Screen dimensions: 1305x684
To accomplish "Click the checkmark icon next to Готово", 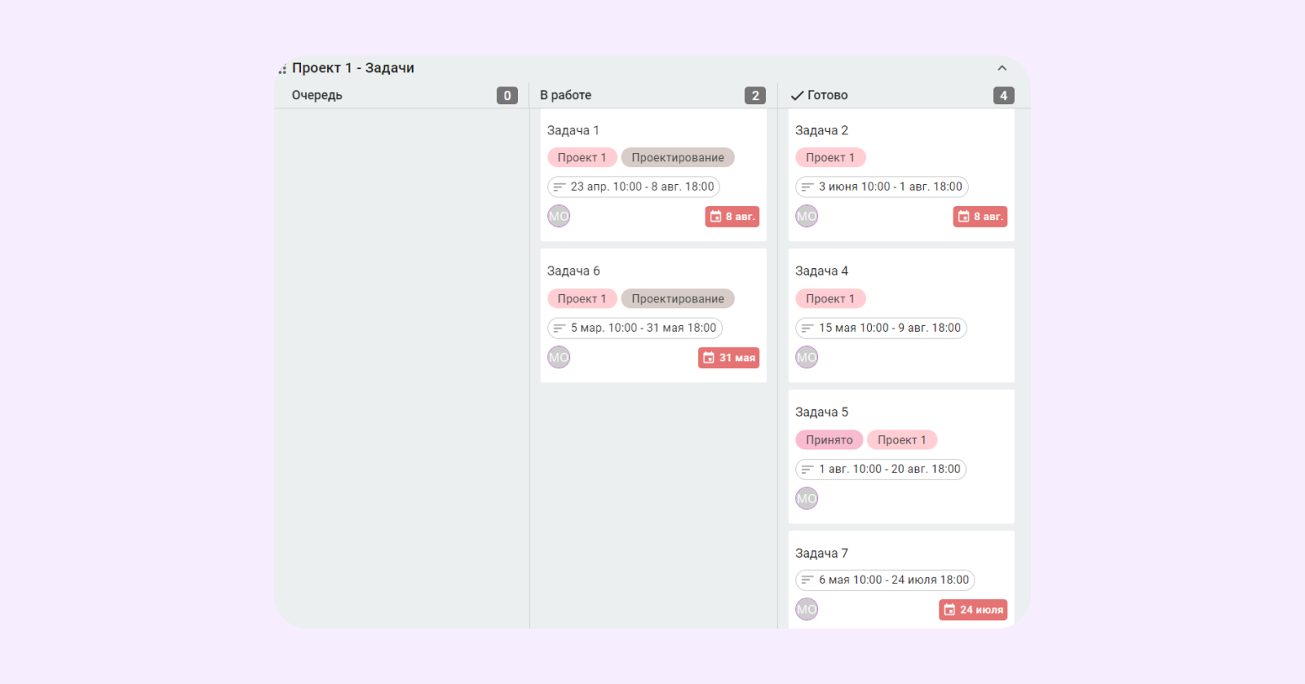I will point(797,96).
